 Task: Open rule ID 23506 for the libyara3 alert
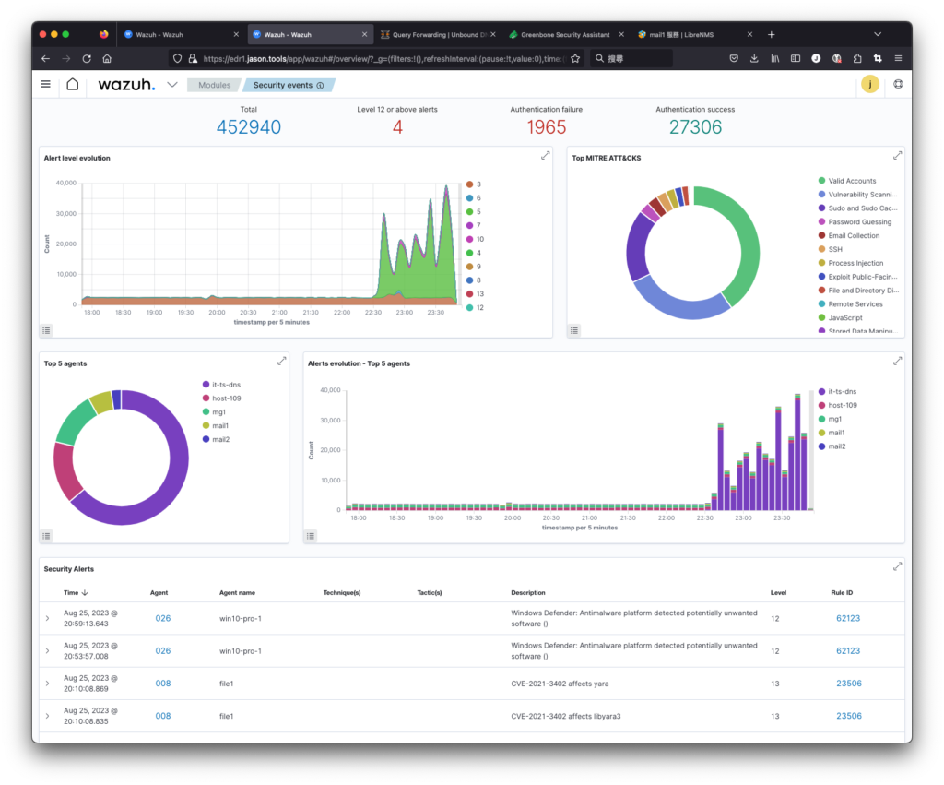(x=849, y=716)
